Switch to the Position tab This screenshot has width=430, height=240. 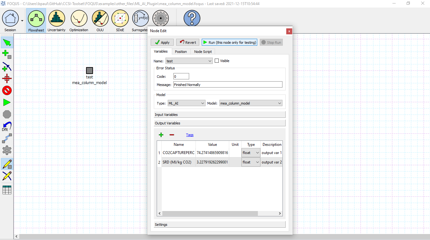coord(181,51)
